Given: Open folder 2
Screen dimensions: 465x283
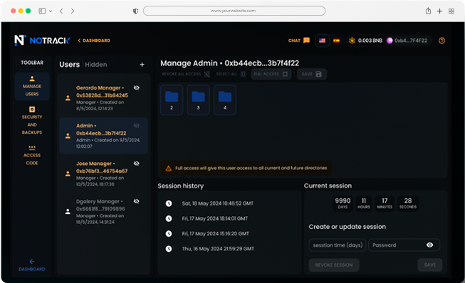Looking at the screenshot, I should pos(172,100).
